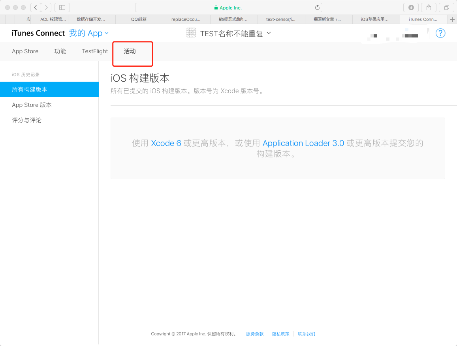Click the 联系我们 footer link
Screen dimensions: 457x346
(307, 334)
